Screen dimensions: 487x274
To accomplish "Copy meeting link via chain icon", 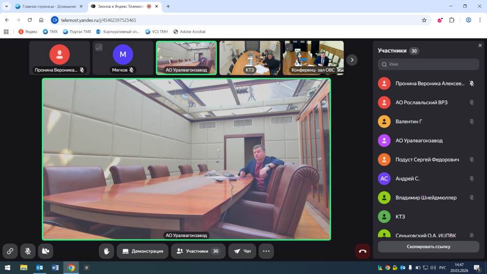I will click(10, 251).
